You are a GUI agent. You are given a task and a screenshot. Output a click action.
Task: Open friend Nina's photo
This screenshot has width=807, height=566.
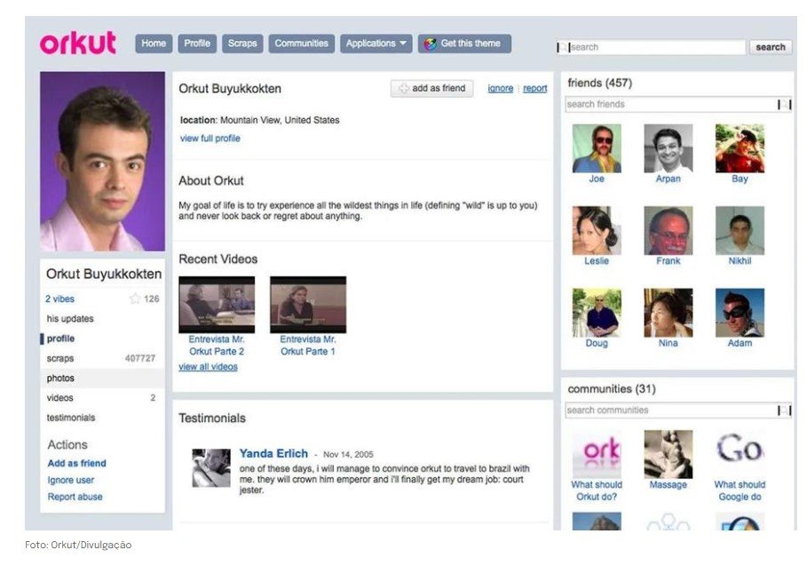(x=668, y=313)
